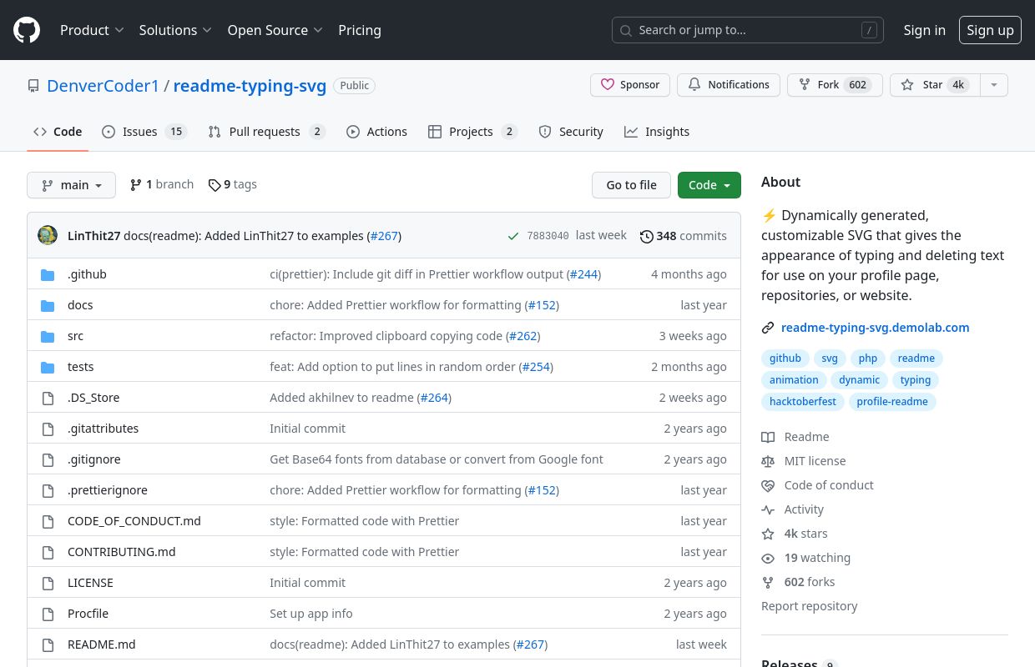Screen dimensions: 1035x667
Task: Open the readme-typing-svg repository link
Action: [250, 86]
